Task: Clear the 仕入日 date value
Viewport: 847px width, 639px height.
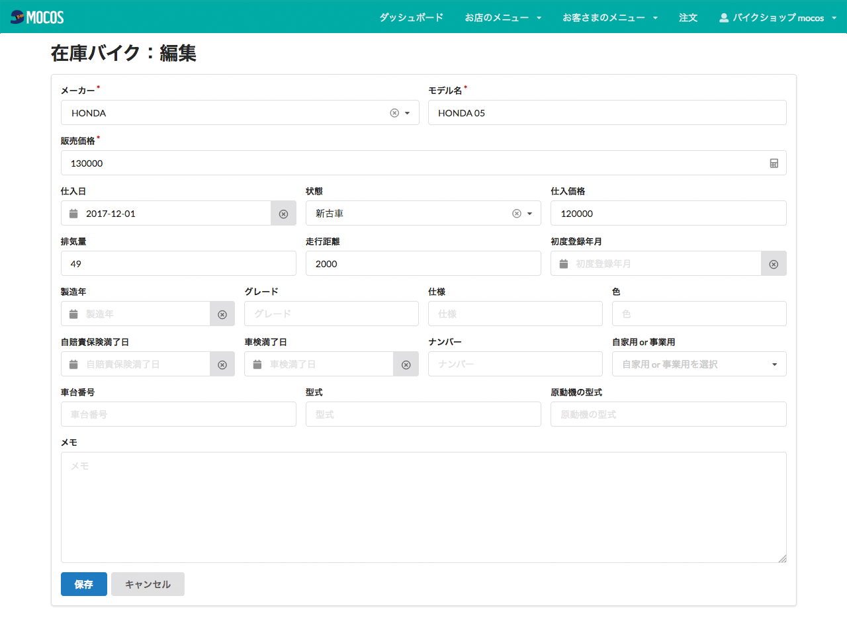Action: 283,214
